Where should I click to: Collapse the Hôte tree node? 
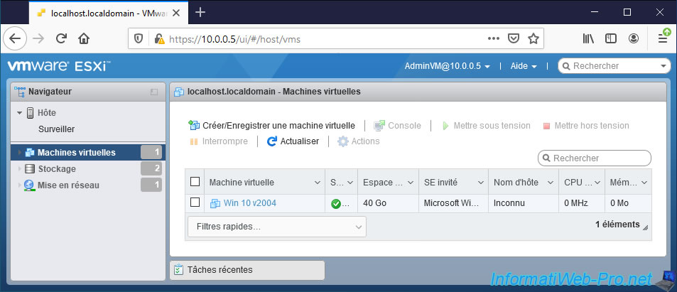click(19, 113)
